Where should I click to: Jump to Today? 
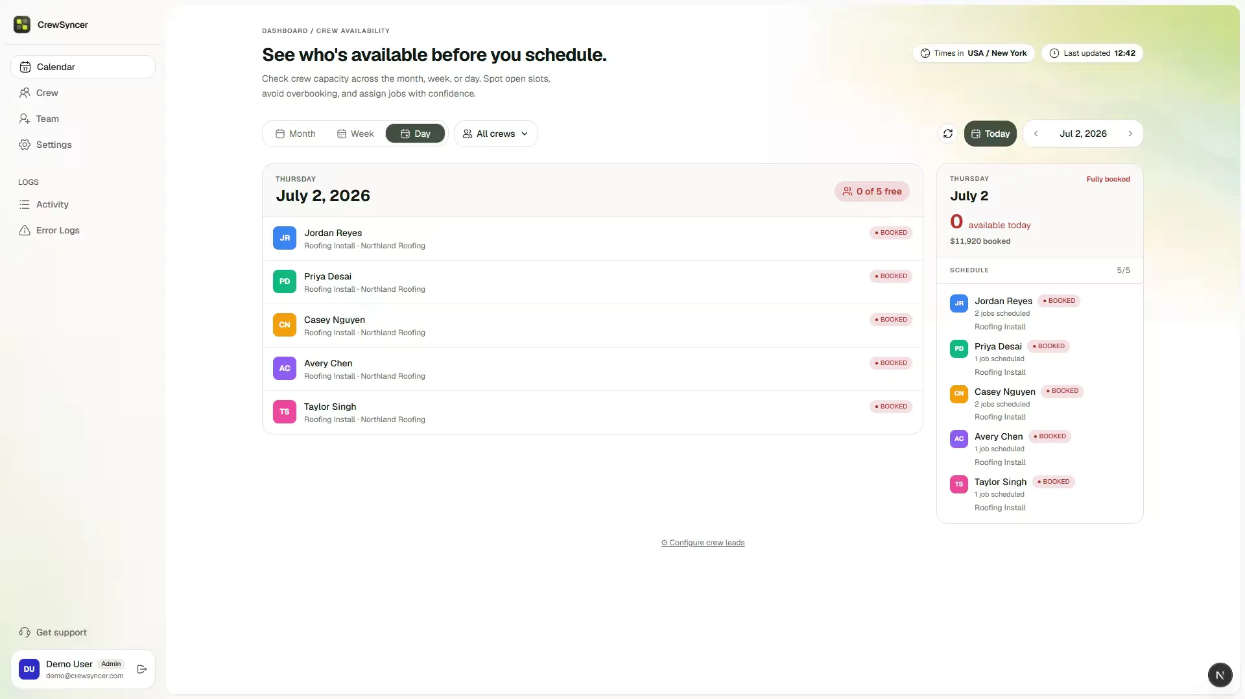pyautogui.click(x=990, y=134)
